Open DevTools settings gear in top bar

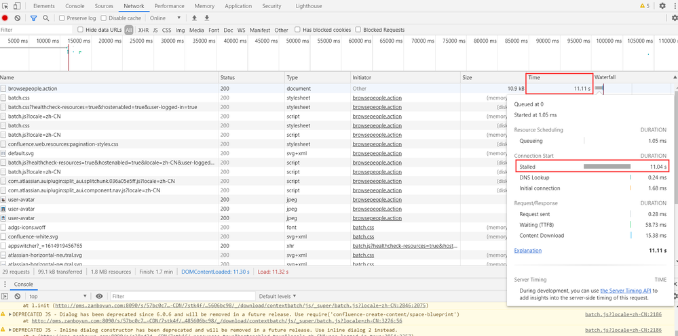661,6
